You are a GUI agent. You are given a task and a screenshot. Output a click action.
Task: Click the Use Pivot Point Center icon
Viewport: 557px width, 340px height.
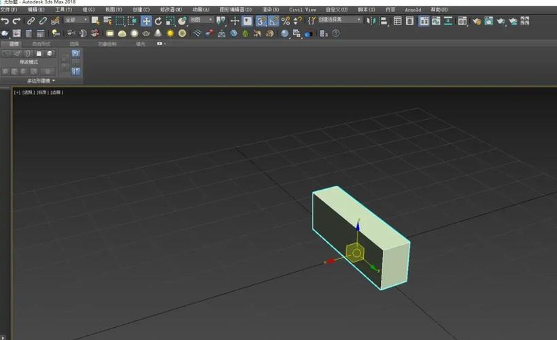click(220, 21)
